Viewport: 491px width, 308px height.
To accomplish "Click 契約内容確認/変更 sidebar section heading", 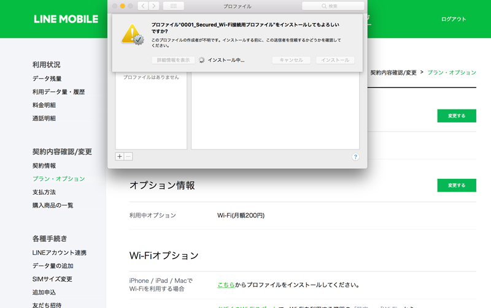I will point(62,152).
